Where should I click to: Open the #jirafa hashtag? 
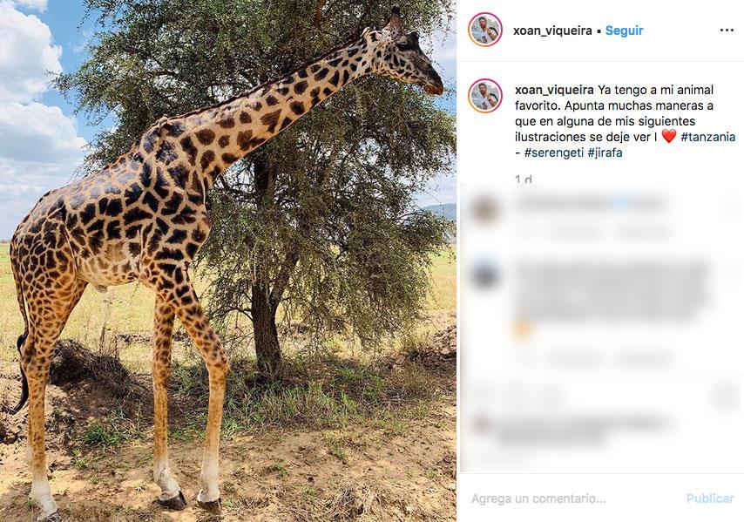(x=605, y=153)
